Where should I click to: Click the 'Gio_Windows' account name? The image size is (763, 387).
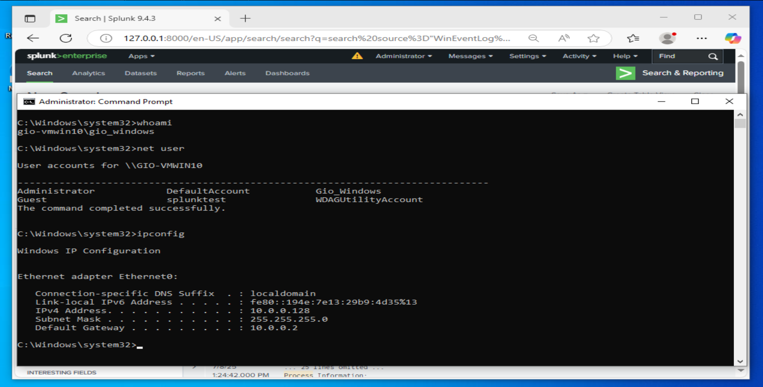click(x=348, y=191)
